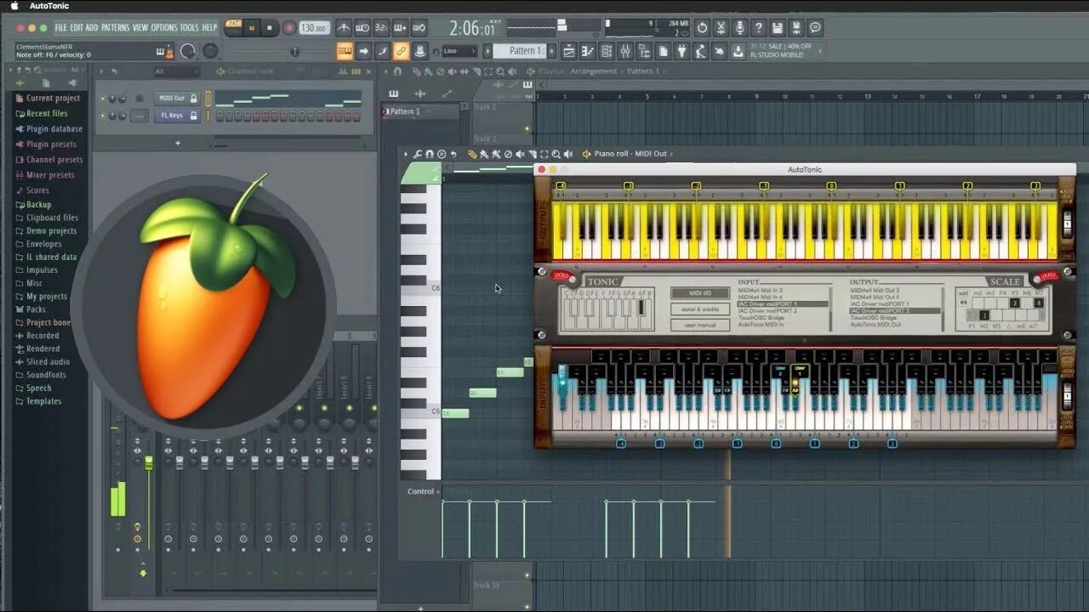Toggle the left LOCKED tonic switch

coord(562,275)
